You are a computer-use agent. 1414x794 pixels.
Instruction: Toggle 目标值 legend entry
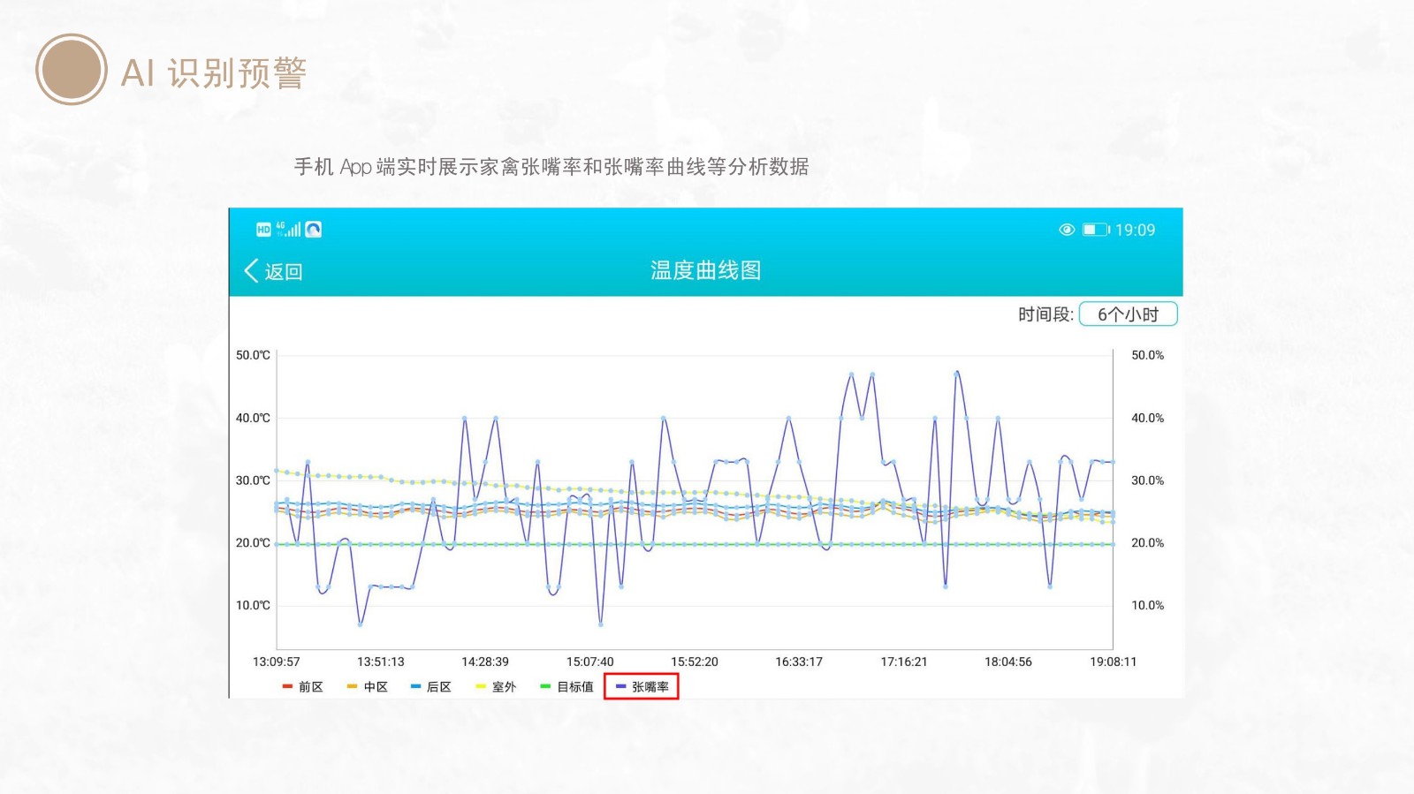(x=567, y=687)
